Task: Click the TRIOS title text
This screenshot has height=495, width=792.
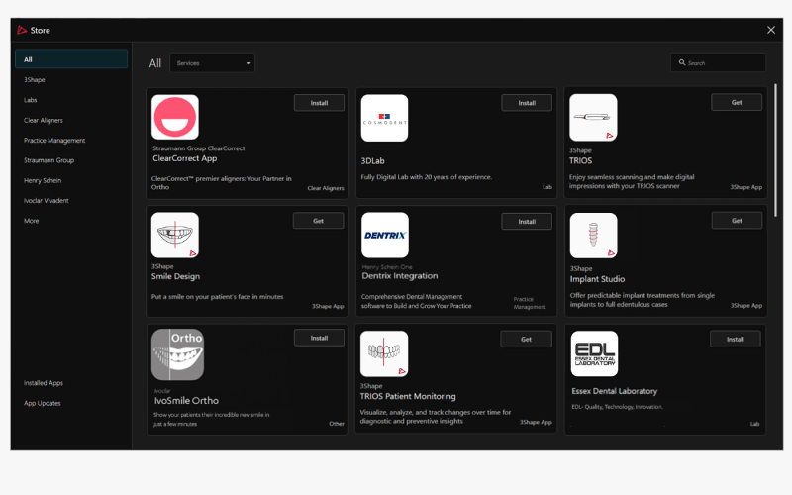Action: pos(580,160)
